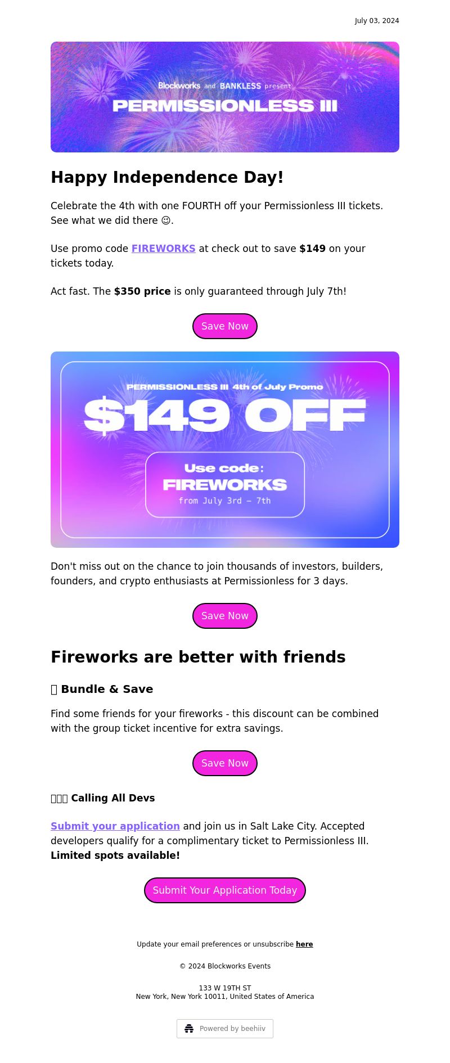
Task: Click the "Use code: FIREWORKS" box in promo image
Action: [225, 484]
